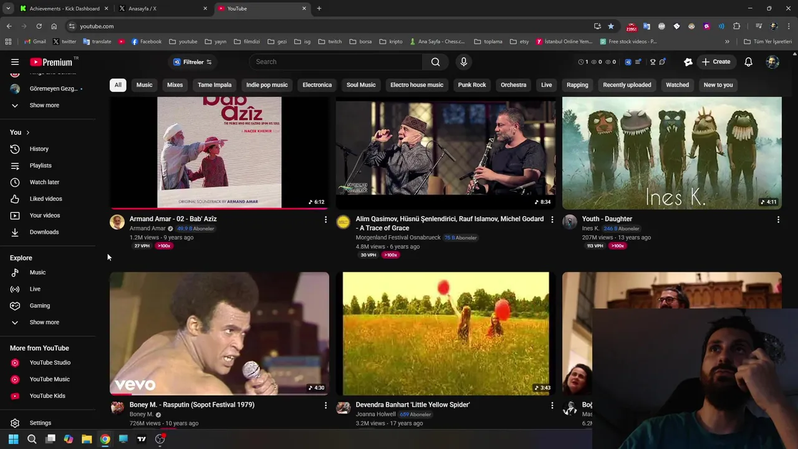Open the Armand Amar channel link

(147, 228)
